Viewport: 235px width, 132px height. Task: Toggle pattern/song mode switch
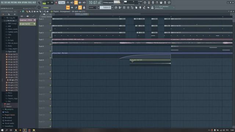coord(44,3)
